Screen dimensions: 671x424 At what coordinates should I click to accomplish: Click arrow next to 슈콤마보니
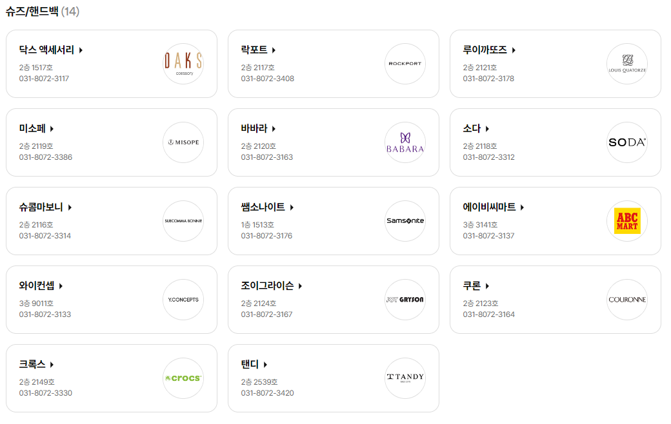coord(70,207)
